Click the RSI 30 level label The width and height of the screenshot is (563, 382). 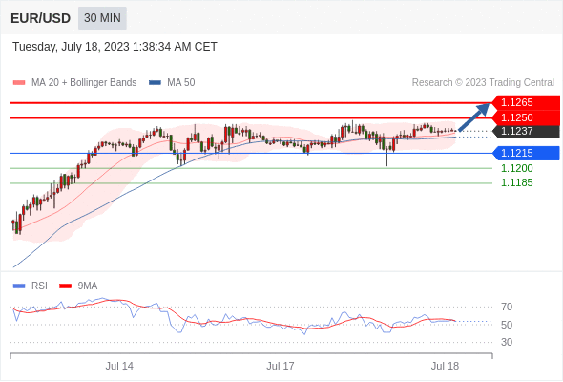point(507,342)
